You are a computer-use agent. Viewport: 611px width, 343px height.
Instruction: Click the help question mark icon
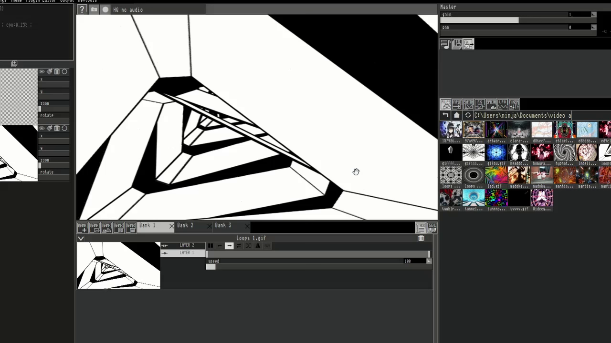click(x=82, y=10)
